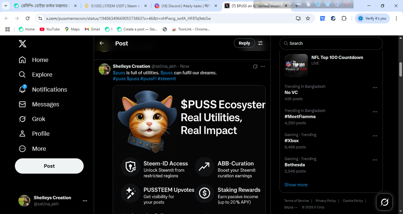Image resolution: width=403 pixels, height=214 pixels.
Task: Click the Verify it's you button
Action: 372,19
